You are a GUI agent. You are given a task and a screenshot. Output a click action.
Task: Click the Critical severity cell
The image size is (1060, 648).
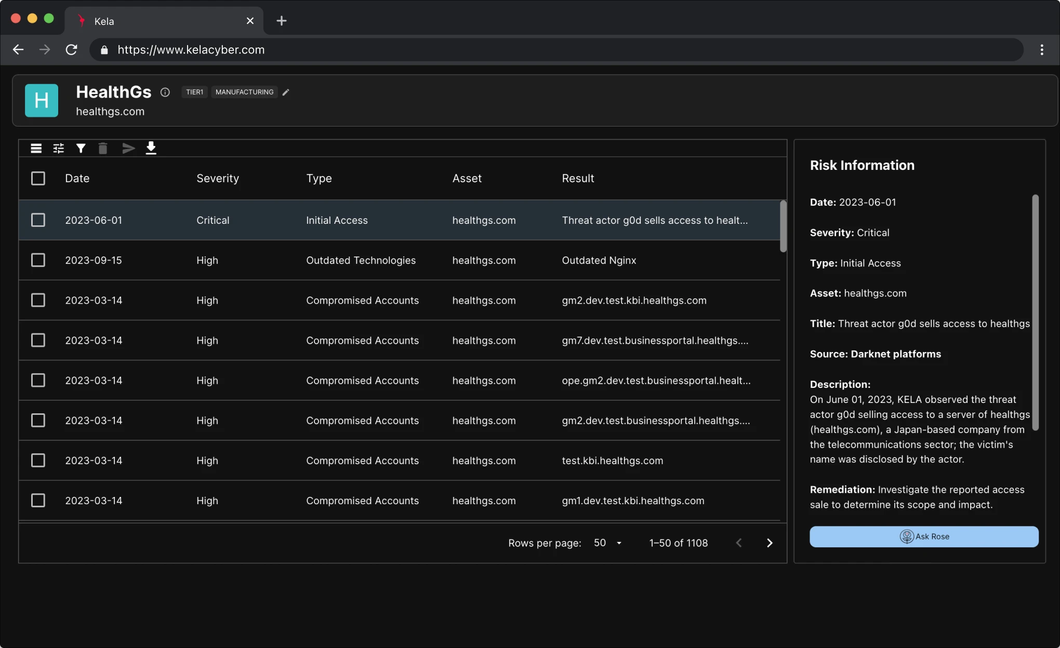tap(213, 220)
